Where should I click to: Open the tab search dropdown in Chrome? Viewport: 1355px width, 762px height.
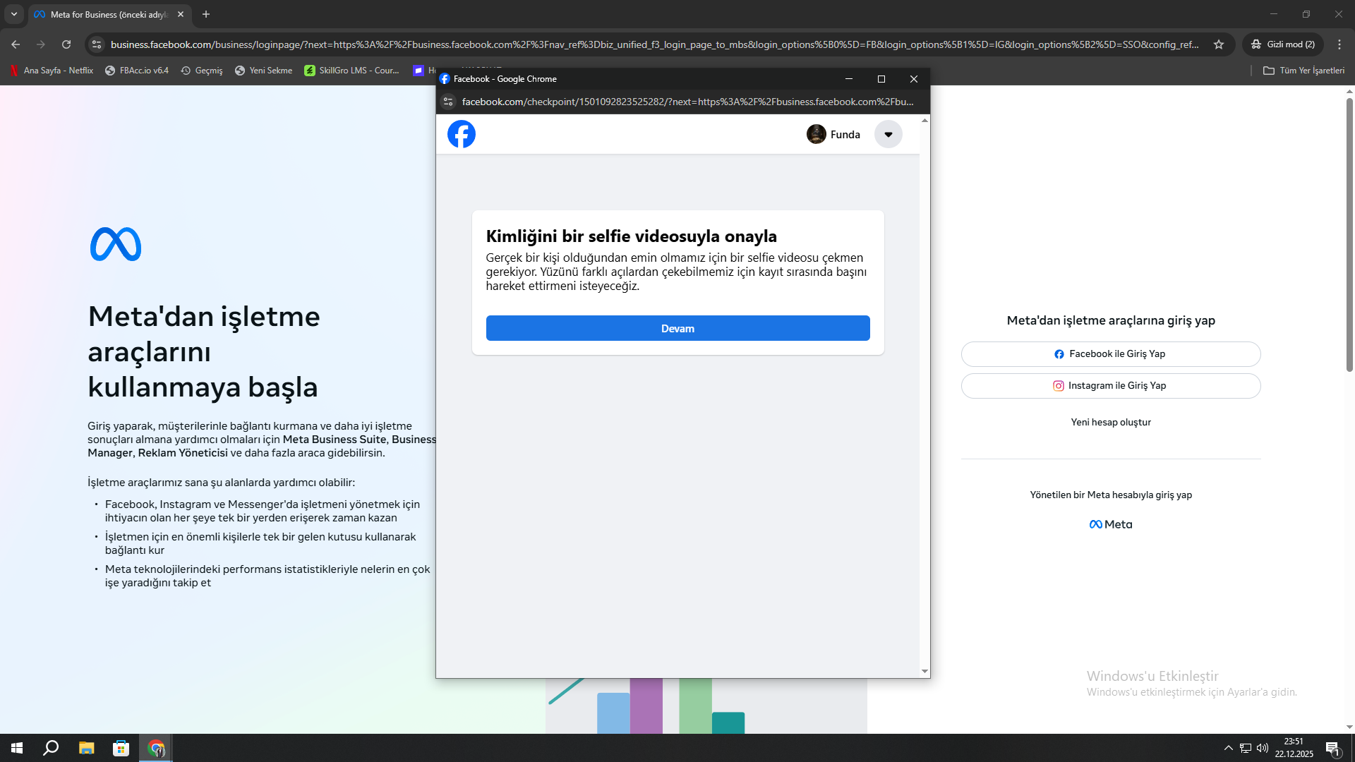click(x=14, y=14)
